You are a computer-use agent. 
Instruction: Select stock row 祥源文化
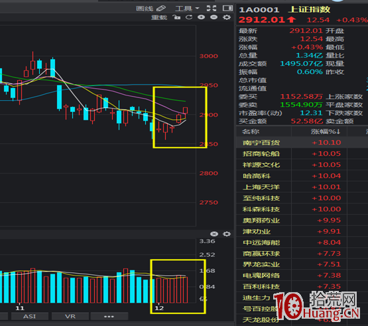(x=302, y=165)
